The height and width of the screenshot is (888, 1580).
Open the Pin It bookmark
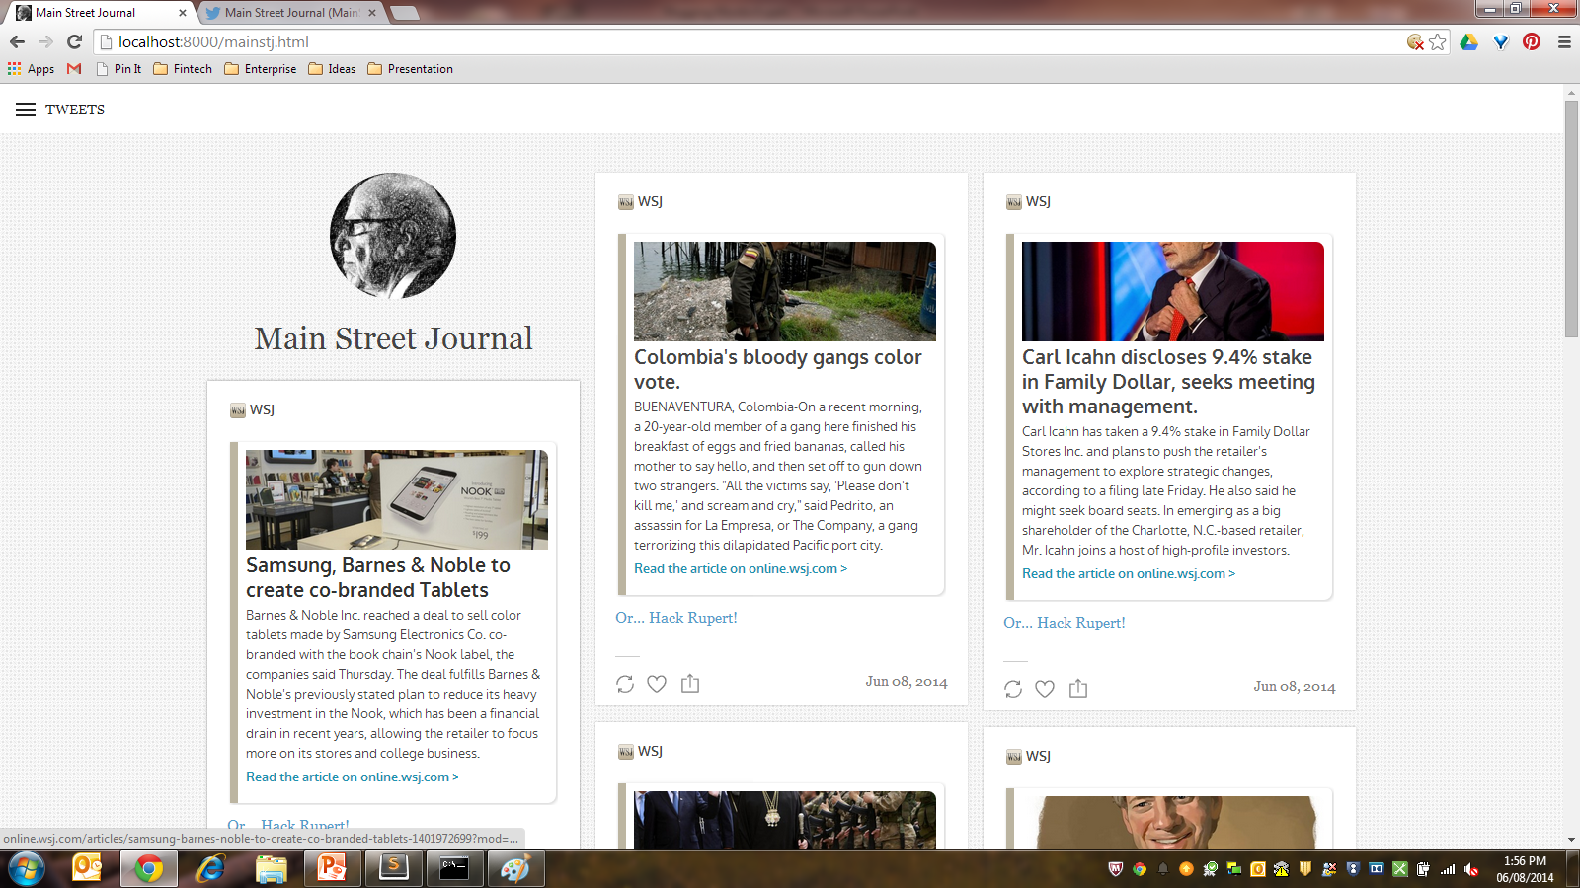118,69
